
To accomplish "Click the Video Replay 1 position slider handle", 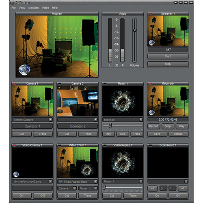I will click(x=104, y=187).
